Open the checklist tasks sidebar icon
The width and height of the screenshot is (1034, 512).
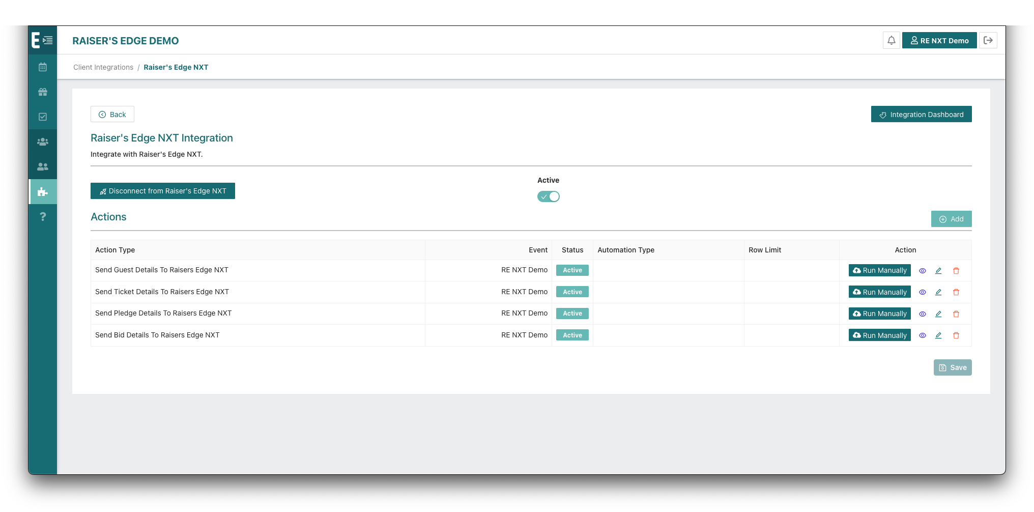[43, 117]
